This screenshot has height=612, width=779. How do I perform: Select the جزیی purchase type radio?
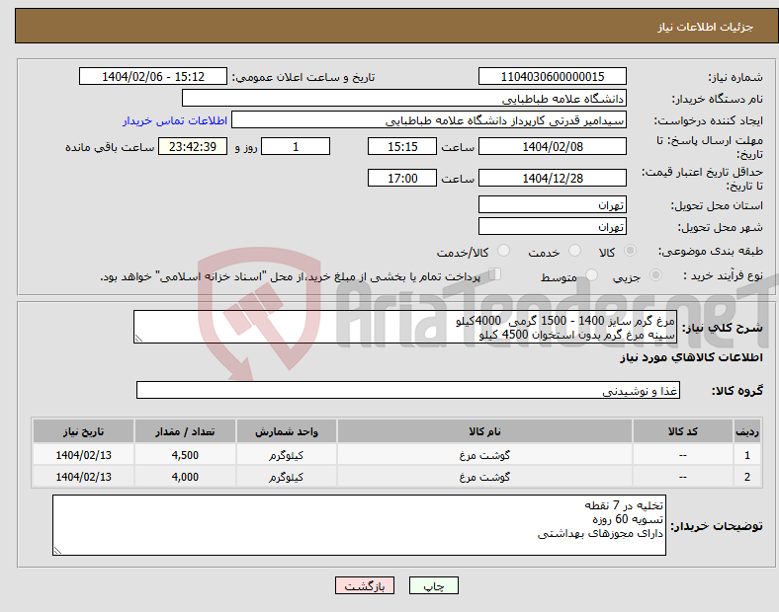655,274
